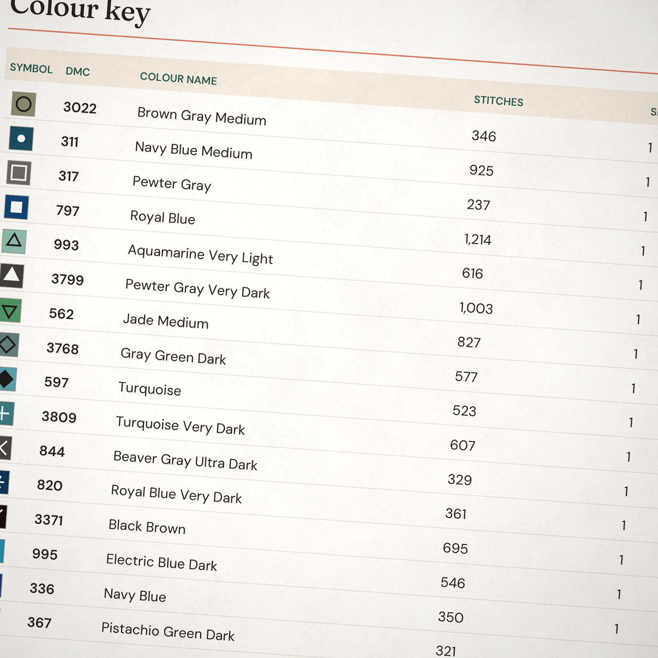Image resolution: width=658 pixels, height=658 pixels.
Task: Select Electric Blue Dark
Action: pyautogui.click(x=161, y=563)
